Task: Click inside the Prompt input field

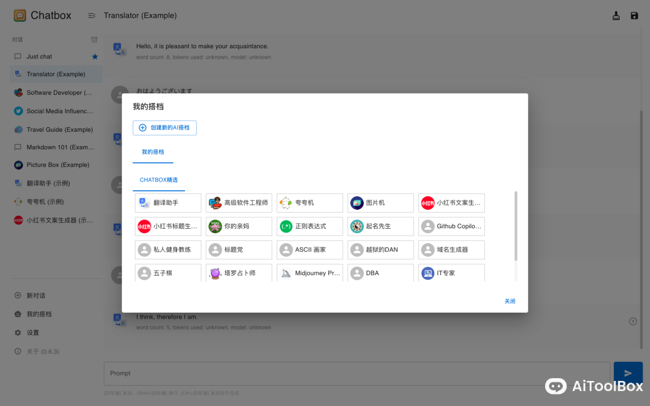Action: click(325, 373)
